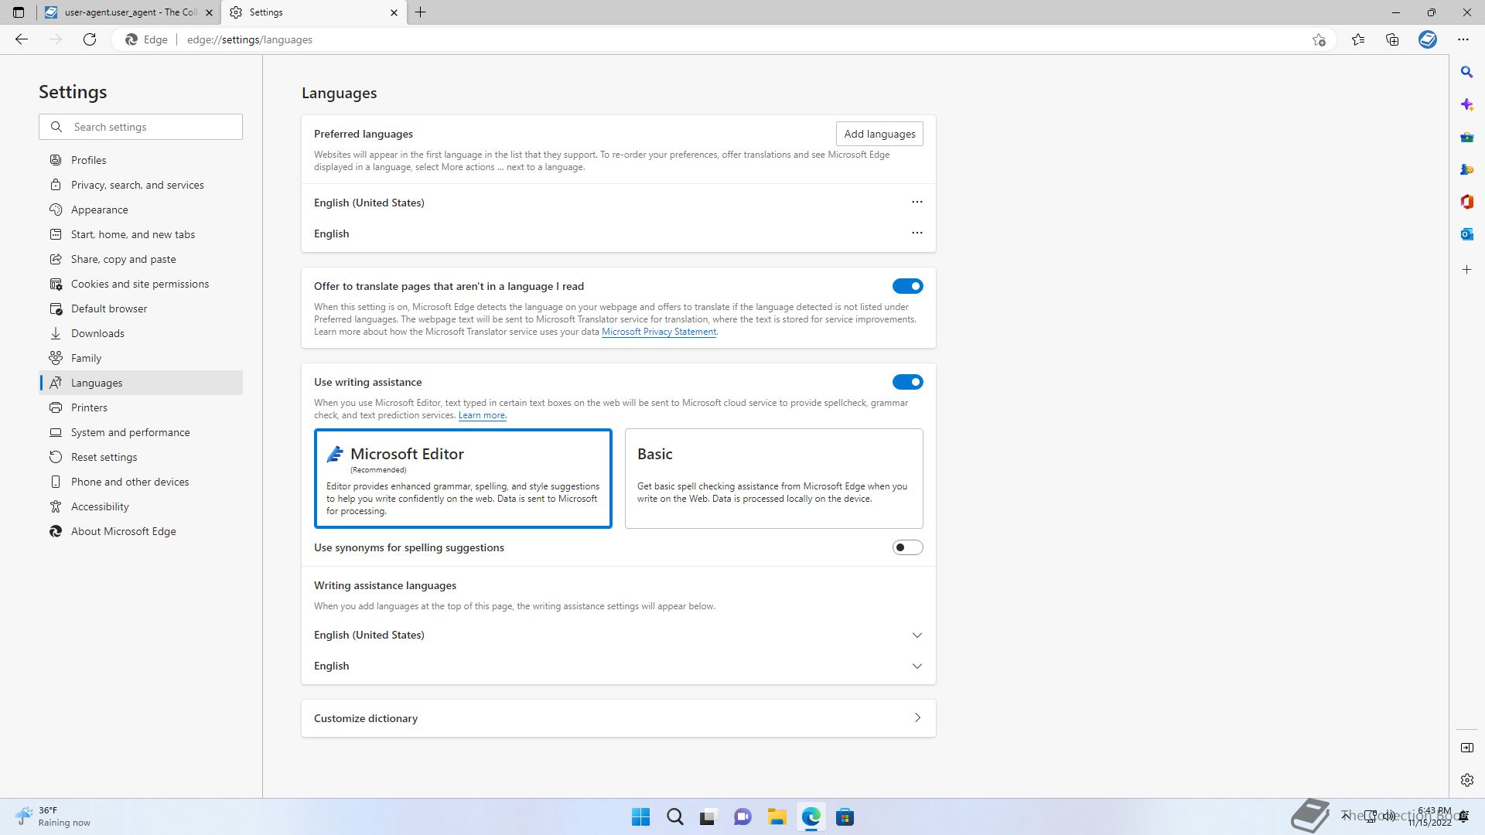Open sidebar Discover sparkle icon
This screenshot has height=835, width=1485.
tap(1466, 104)
